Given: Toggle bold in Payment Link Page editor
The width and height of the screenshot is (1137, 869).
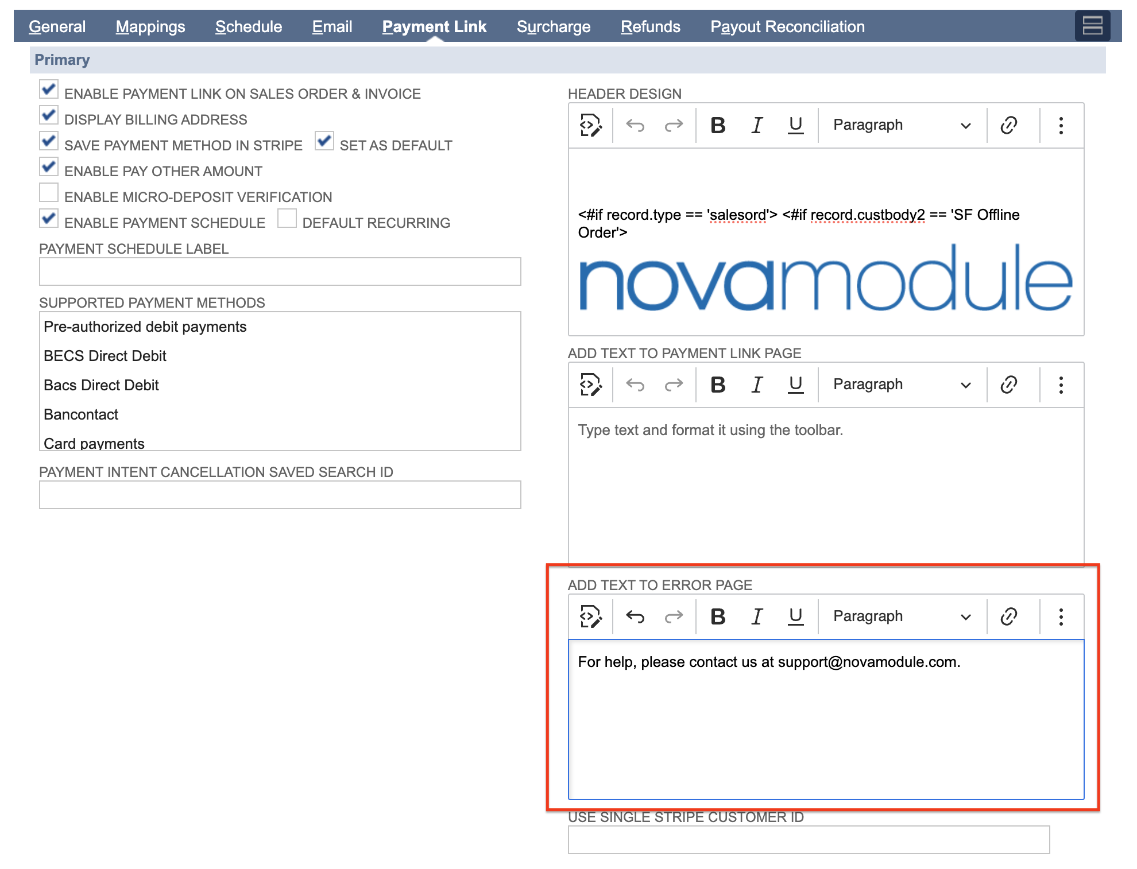Looking at the screenshot, I should [x=718, y=385].
